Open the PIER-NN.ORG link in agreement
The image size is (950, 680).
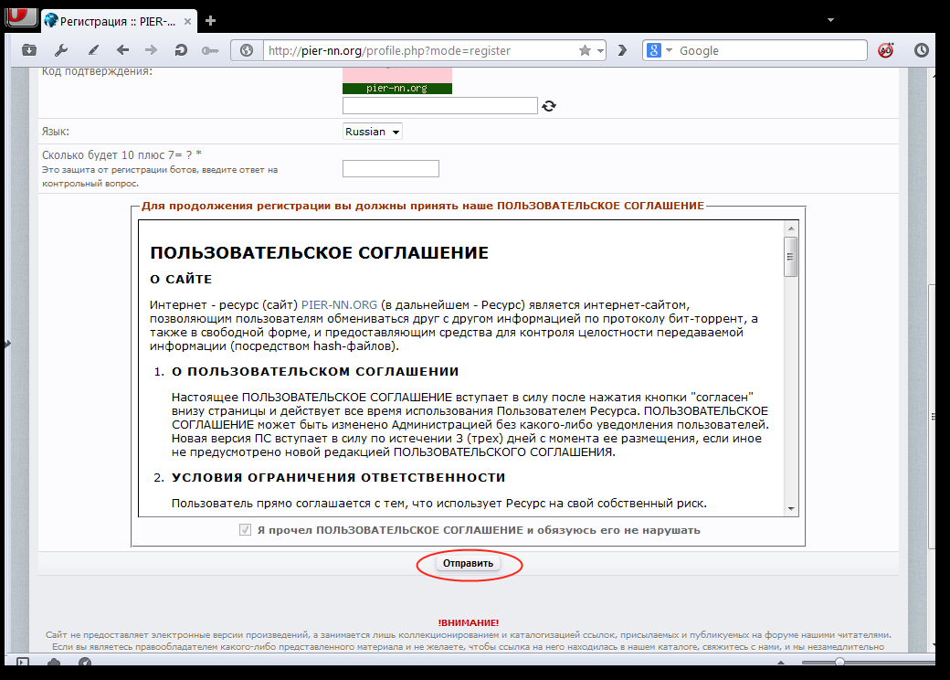pyautogui.click(x=339, y=304)
